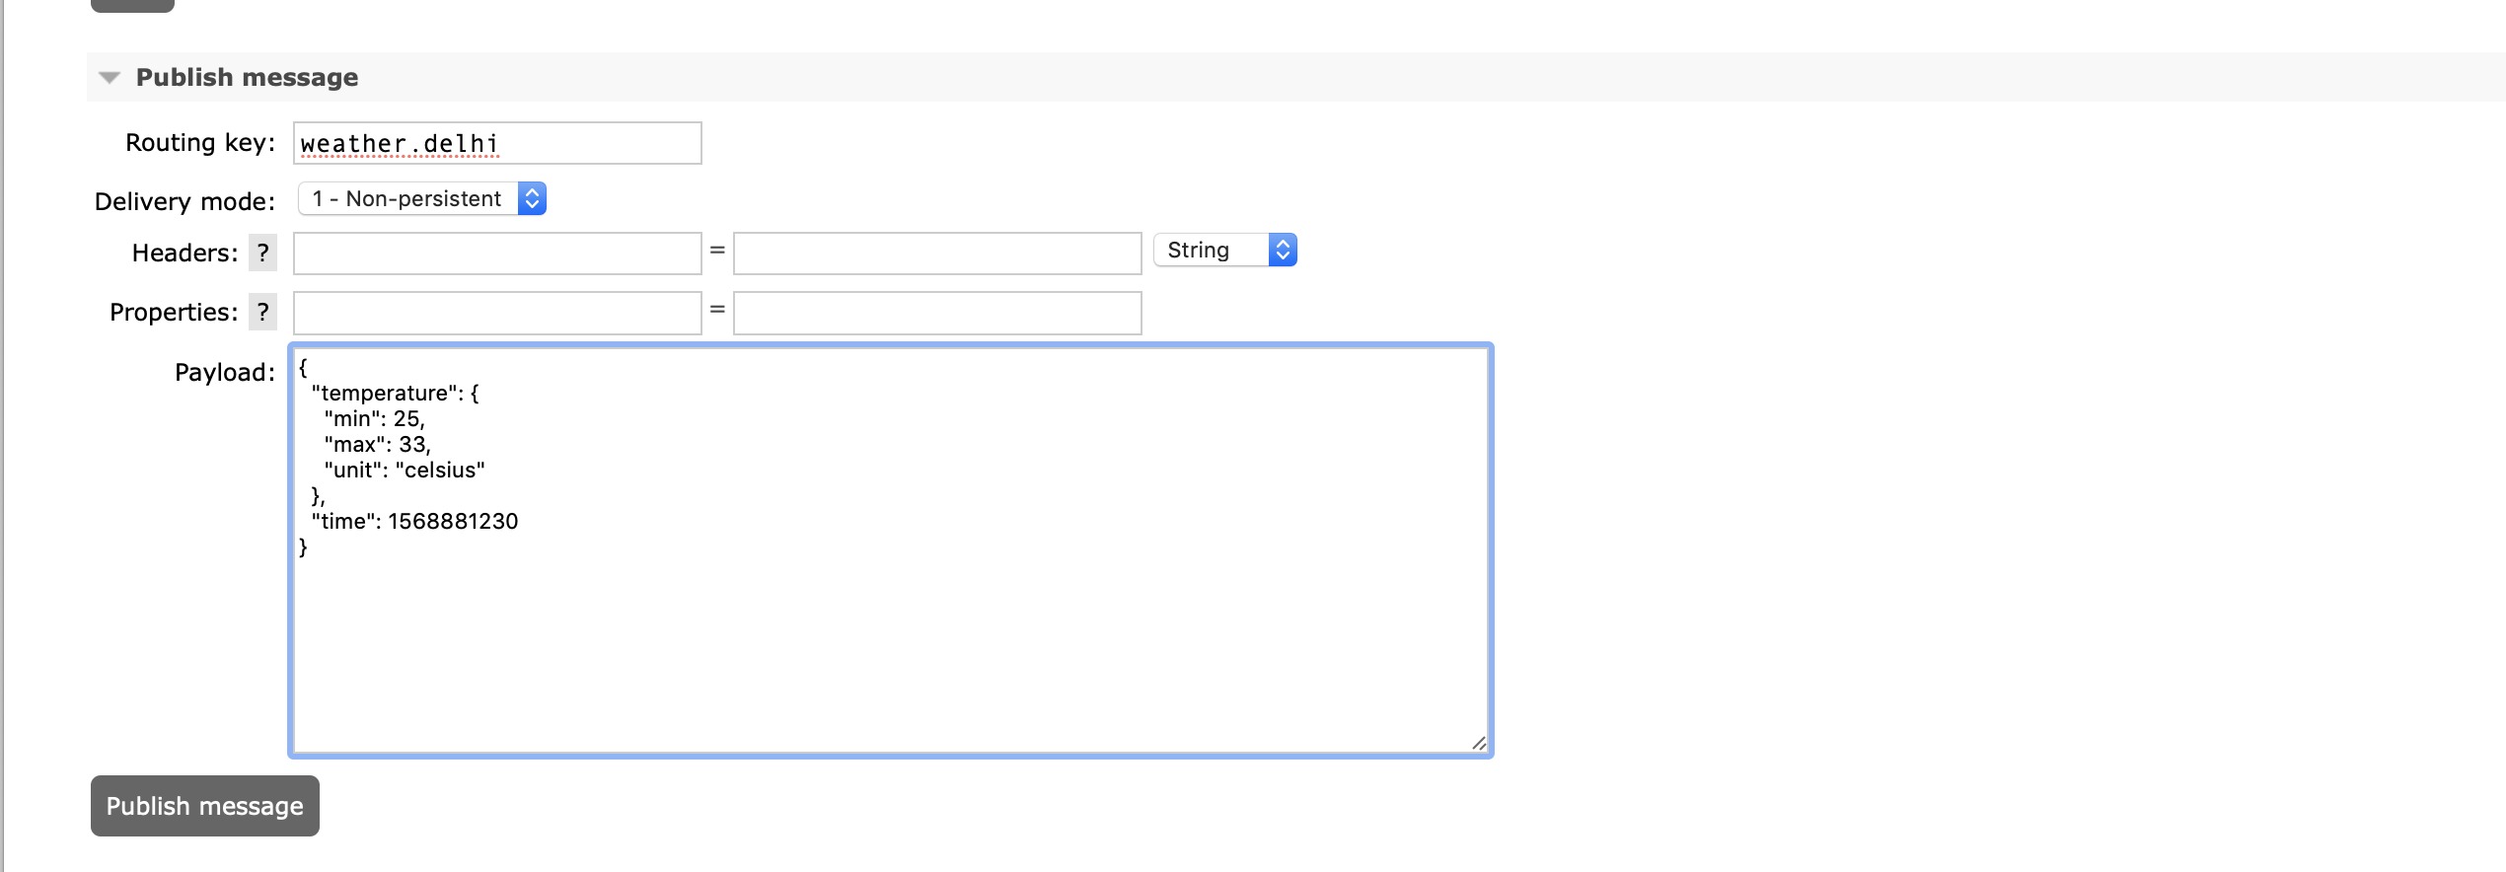This screenshot has height=872, width=2506.
Task: Click the Delivery mode label
Action: point(184,202)
